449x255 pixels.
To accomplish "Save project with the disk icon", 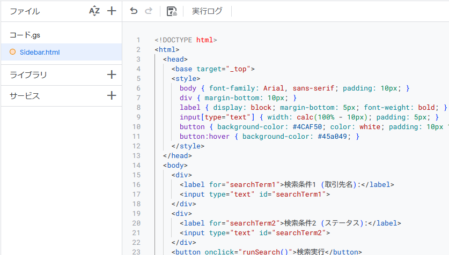I will click(x=172, y=11).
